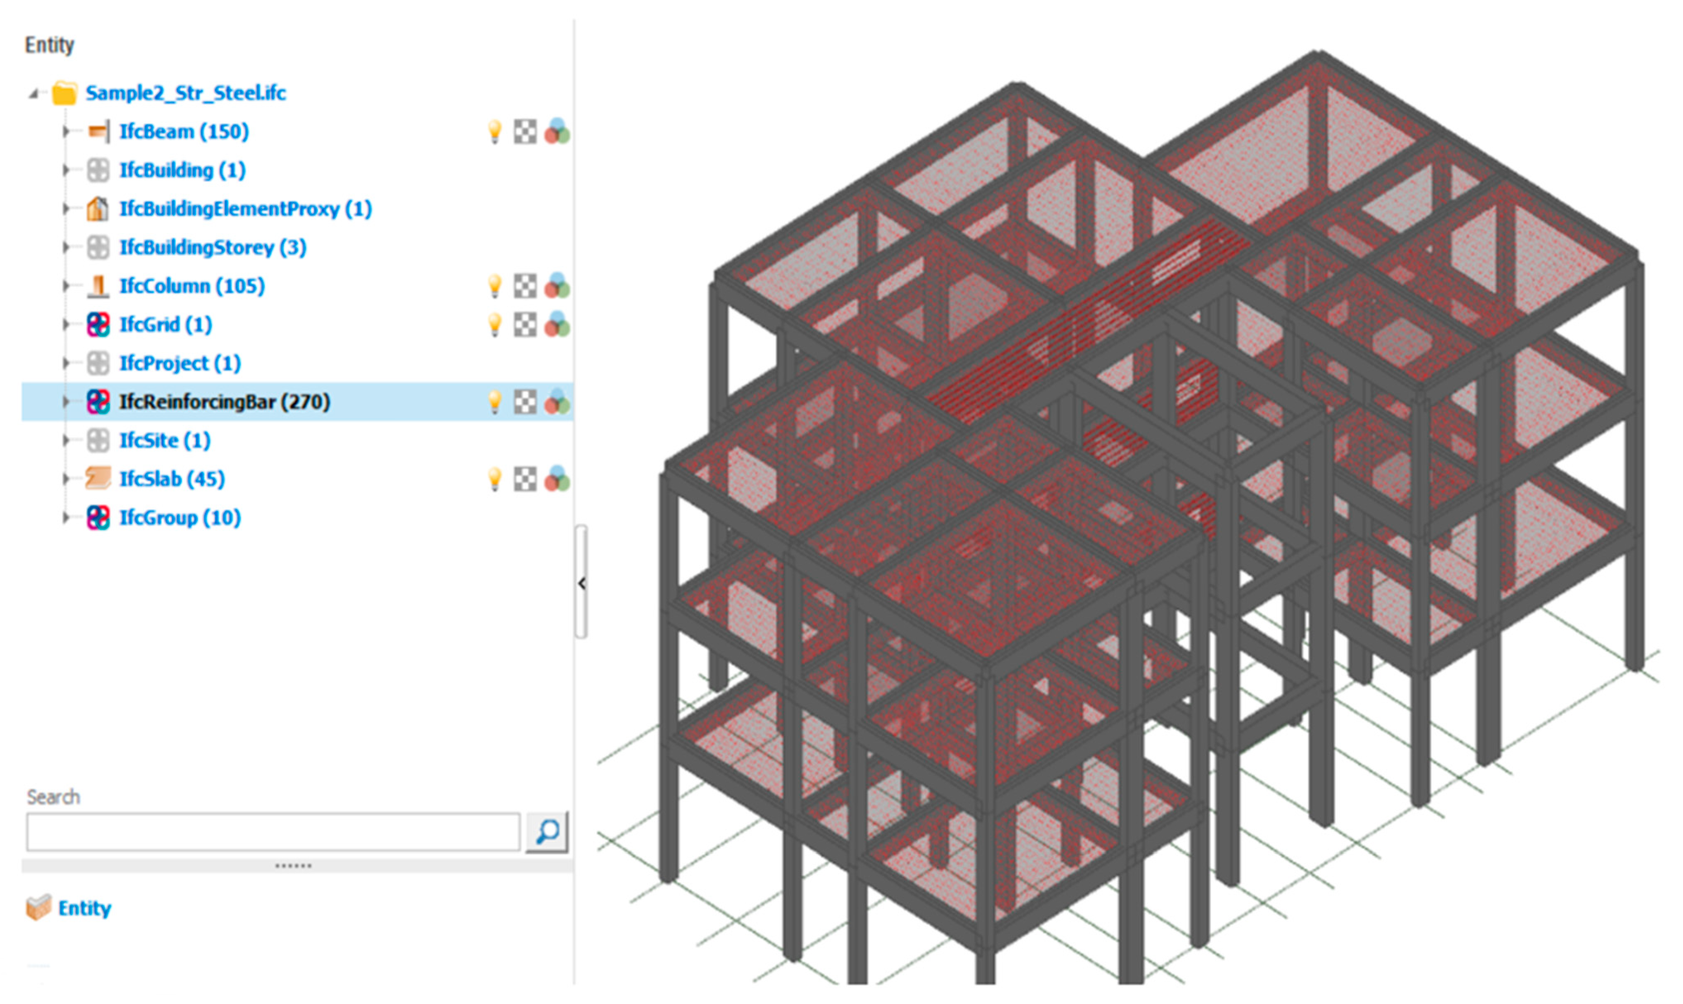The width and height of the screenshot is (1683, 1004).
Task: Expand the IfcSlab (45) node
Action: pyautogui.click(x=66, y=479)
